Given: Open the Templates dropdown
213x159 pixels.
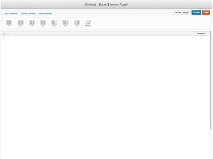Looking at the screenshot, I should click(x=201, y=33).
